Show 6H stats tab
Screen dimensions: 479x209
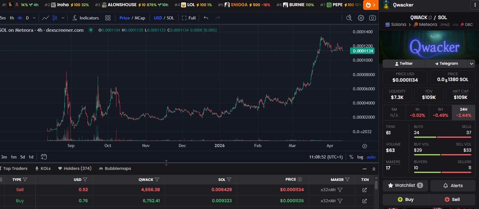440,113
